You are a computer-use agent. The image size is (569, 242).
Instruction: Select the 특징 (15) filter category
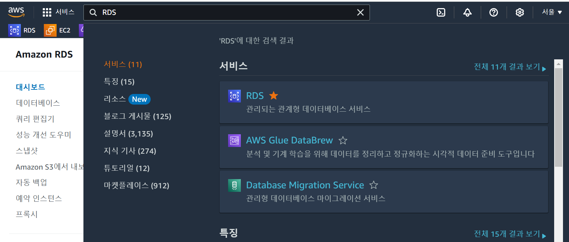[119, 82]
